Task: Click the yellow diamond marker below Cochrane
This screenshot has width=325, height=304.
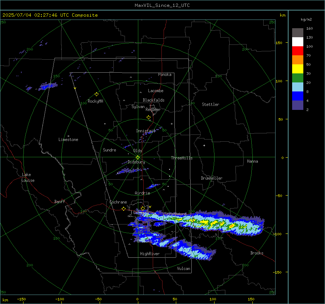Action: (123, 209)
